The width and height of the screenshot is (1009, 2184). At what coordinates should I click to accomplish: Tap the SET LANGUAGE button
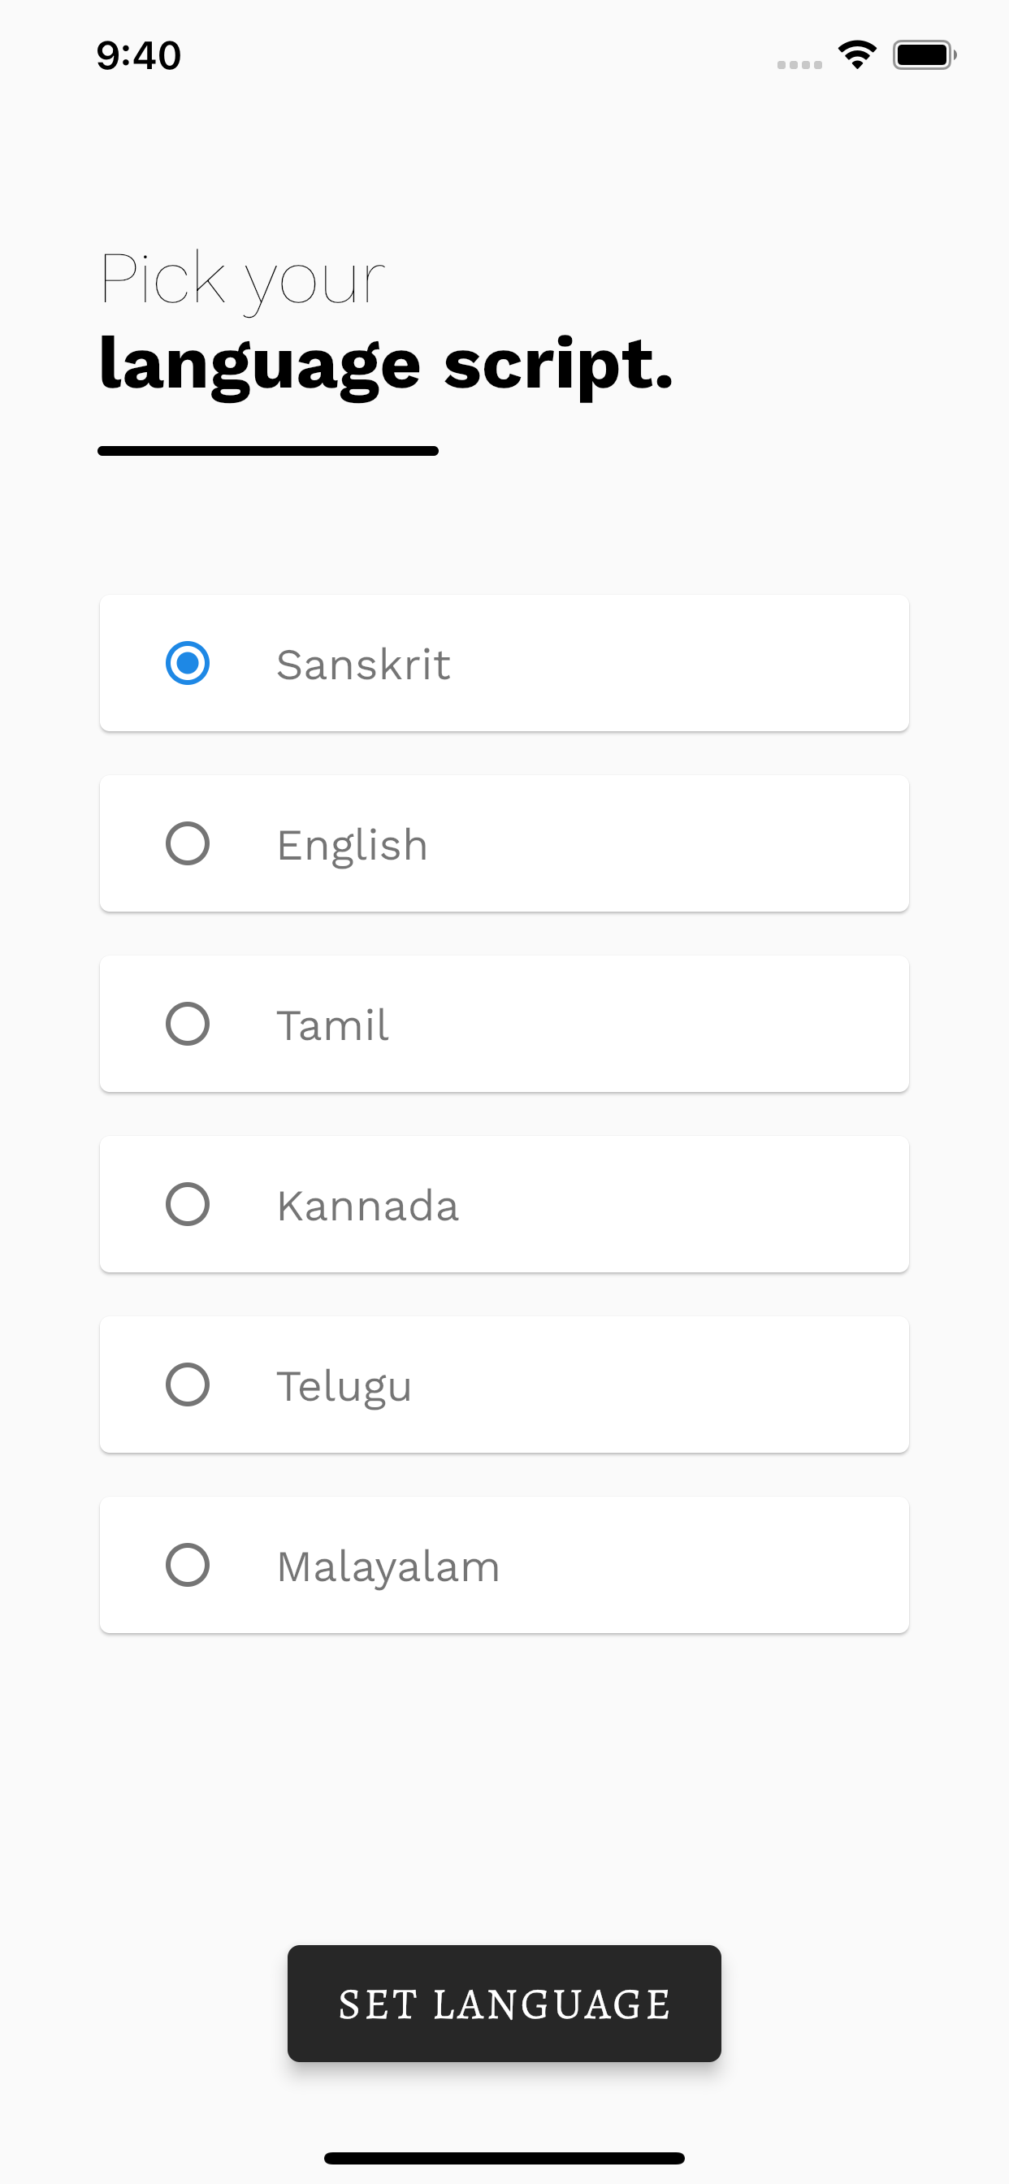point(505,2004)
